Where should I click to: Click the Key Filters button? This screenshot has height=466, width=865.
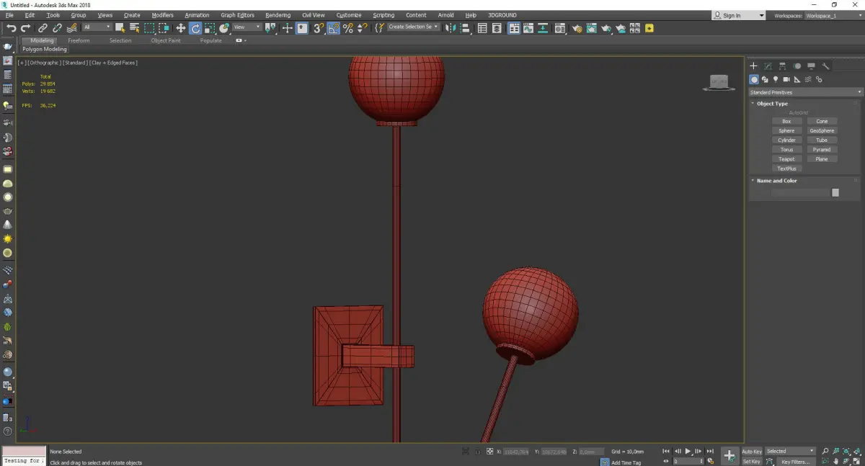tap(795, 462)
